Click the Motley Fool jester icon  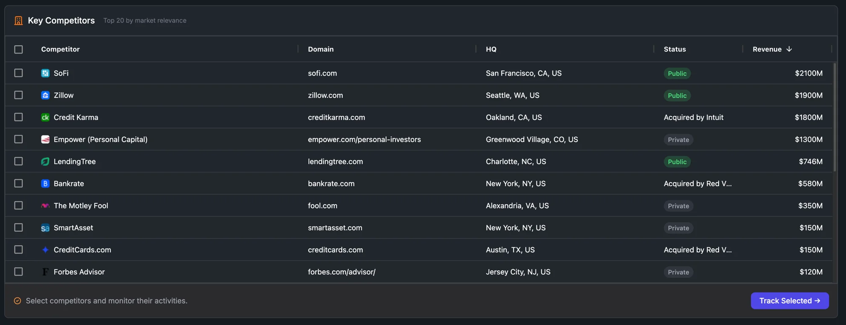pyautogui.click(x=45, y=206)
